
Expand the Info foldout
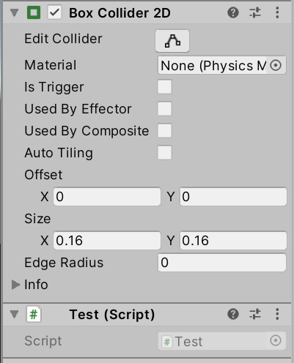tap(15, 285)
